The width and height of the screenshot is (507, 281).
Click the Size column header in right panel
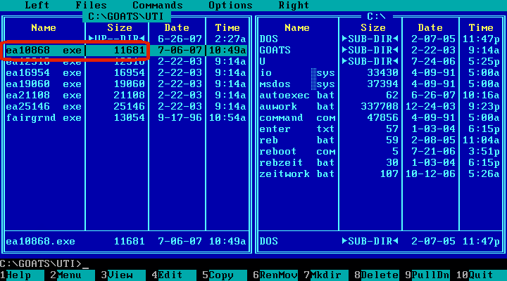tap(373, 27)
